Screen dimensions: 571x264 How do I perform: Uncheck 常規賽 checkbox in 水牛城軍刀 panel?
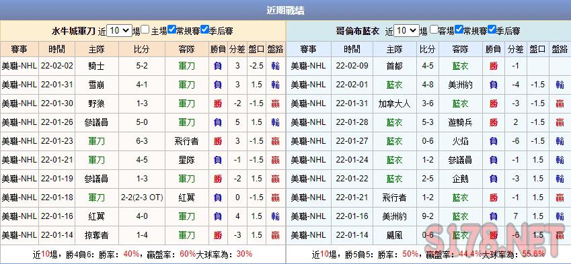(x=172, y=30)
